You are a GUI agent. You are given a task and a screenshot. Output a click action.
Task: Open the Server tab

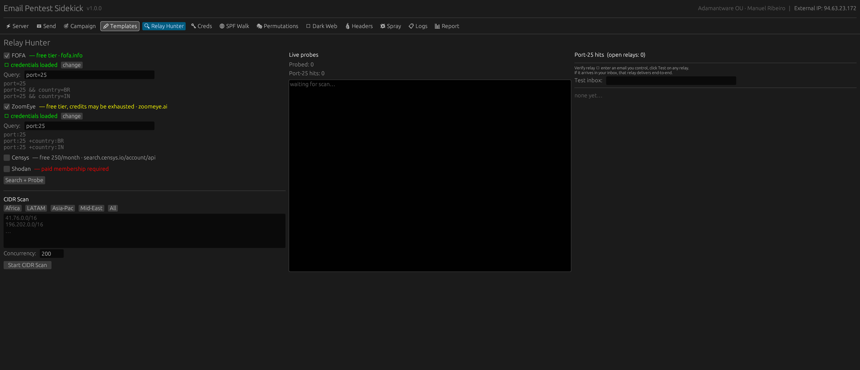[x=17, y=26]
